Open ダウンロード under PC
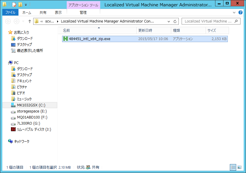The height and width of the screenshot is (173, 246). (25, 69)
